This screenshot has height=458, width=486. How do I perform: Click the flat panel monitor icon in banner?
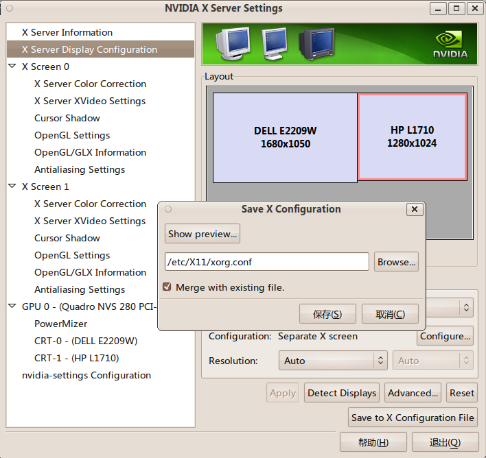275,43
